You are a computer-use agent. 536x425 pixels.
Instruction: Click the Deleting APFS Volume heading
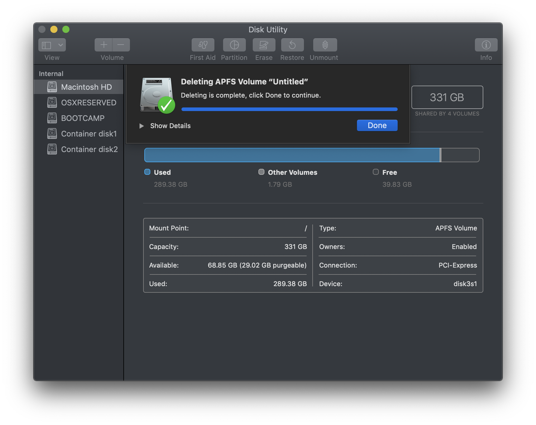coord(245,82)
